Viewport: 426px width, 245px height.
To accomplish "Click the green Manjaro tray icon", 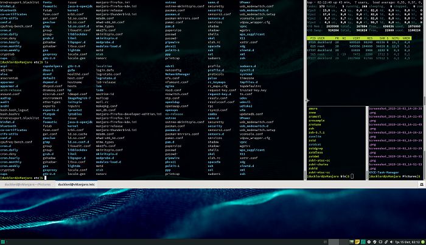I will (363, 242).
